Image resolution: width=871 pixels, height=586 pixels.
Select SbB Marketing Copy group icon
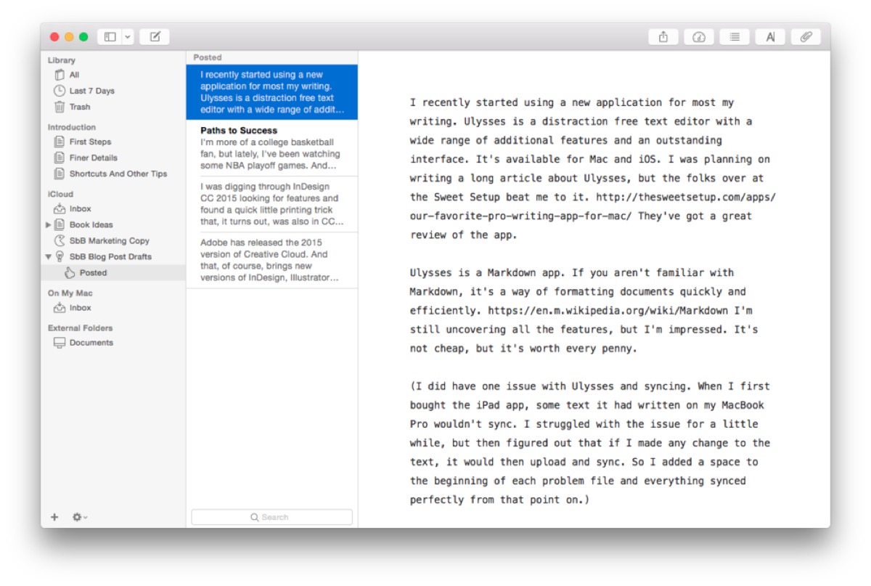click(x=60, y=240)
